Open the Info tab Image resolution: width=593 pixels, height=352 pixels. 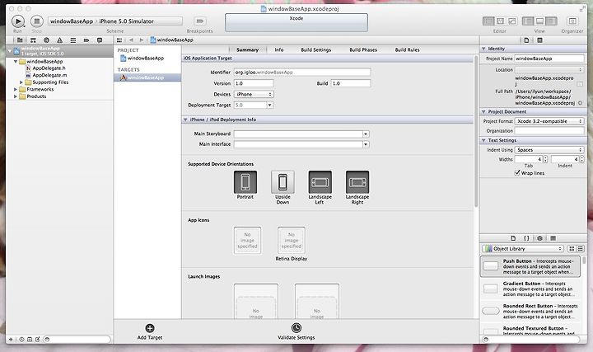pyautogui.click(x=279, y=49)
